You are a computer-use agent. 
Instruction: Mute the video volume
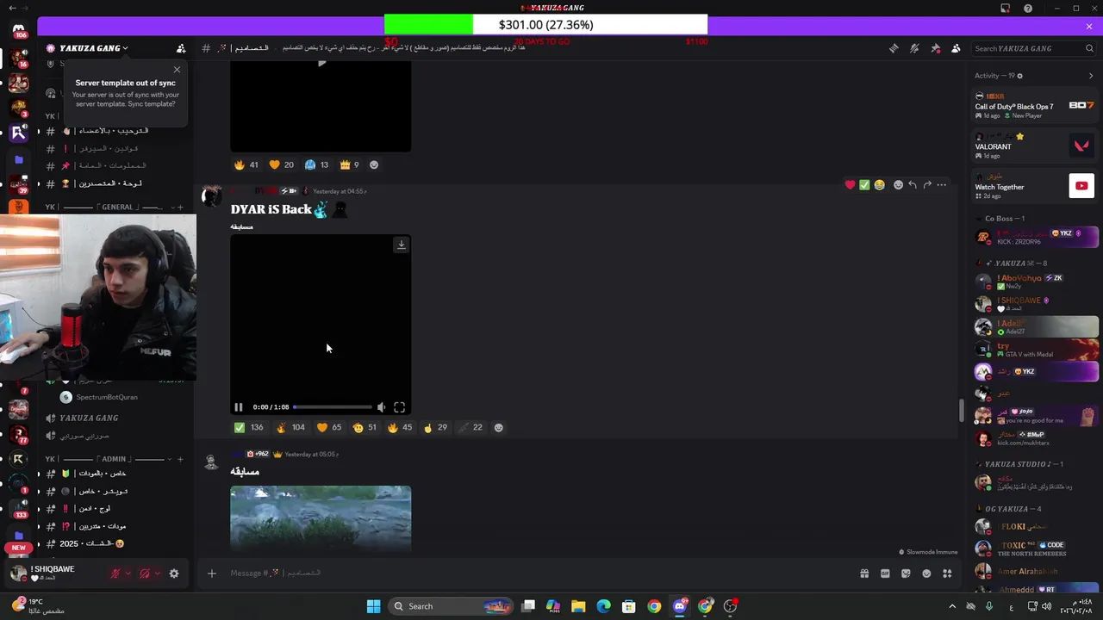coord(382,407)
